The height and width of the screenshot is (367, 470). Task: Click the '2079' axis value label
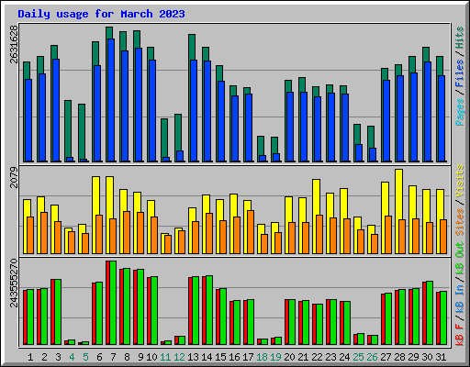14,177
